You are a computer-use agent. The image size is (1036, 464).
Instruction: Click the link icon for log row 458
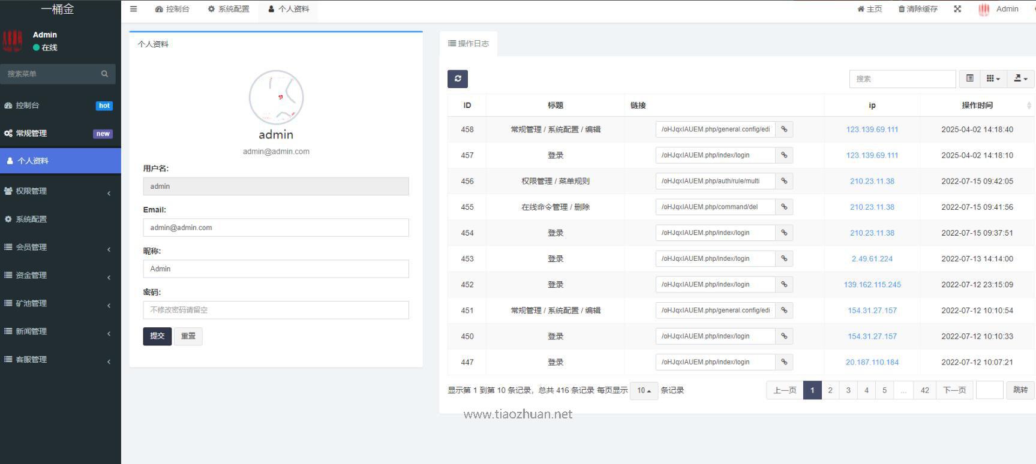tap(784, 129)
